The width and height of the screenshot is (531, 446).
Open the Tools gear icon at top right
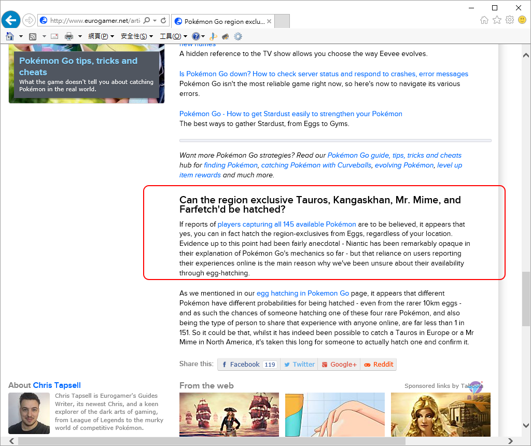coord(510,20)
